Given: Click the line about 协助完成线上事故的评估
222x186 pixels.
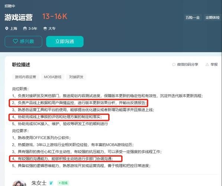Looking at the screenshot, I should click(x=57, y=117).
